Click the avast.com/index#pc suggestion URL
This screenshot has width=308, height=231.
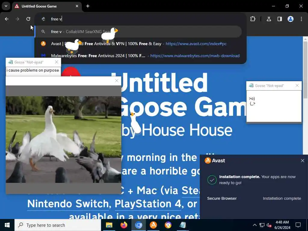(196, 44)
